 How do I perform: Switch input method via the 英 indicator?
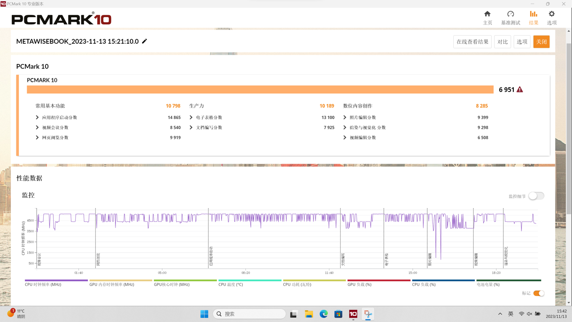[x=511, y=314]
